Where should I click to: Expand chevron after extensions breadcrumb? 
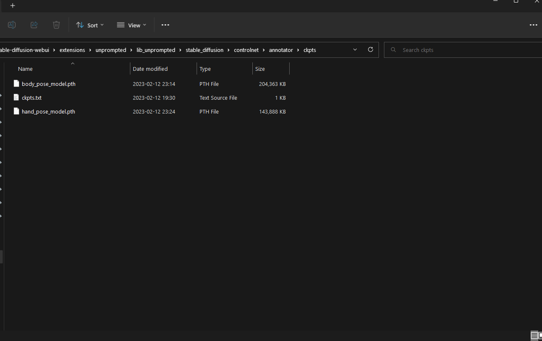click(91, 50)
